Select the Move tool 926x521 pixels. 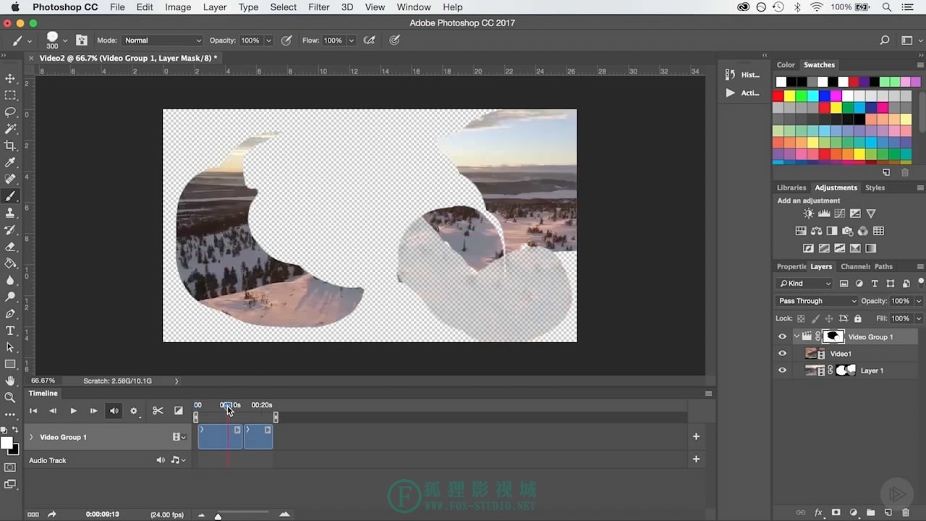click(x=10, y=78)
